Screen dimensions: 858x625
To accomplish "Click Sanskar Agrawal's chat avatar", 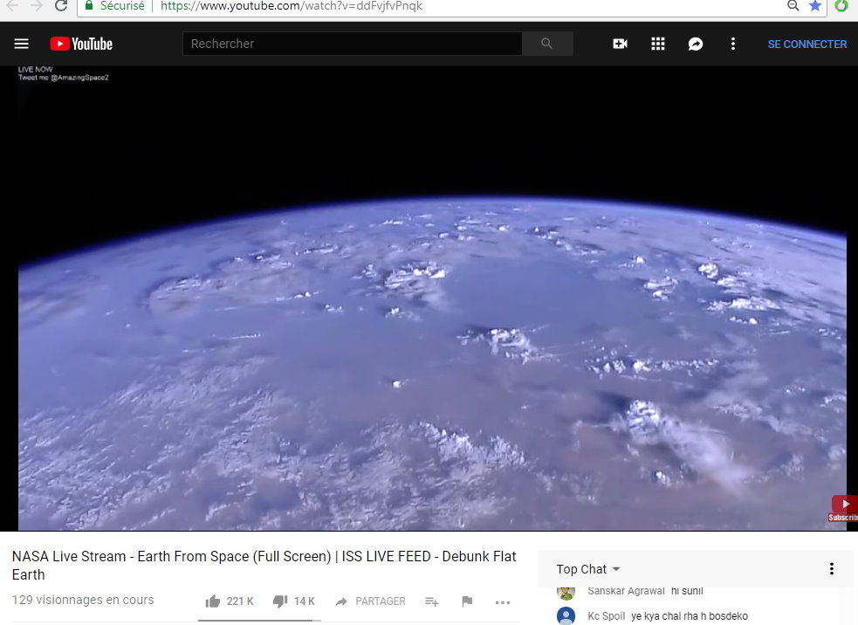I will tap(566, 592).
